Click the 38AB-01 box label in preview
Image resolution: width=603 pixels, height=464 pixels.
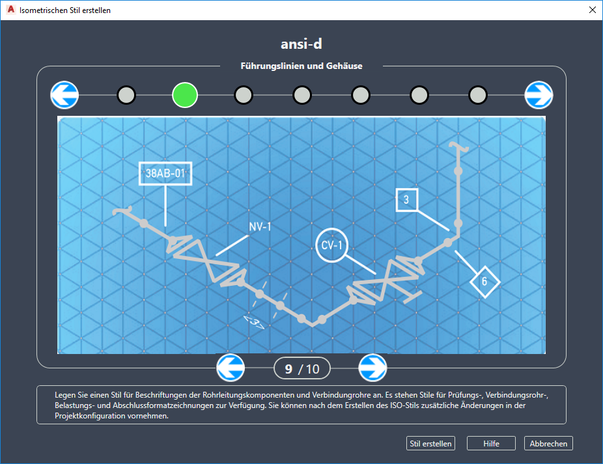(165, 173)
